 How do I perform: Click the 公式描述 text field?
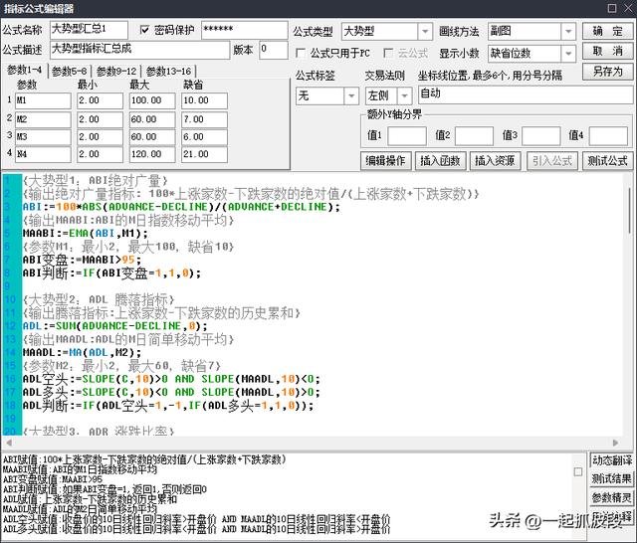coord(139,50)
